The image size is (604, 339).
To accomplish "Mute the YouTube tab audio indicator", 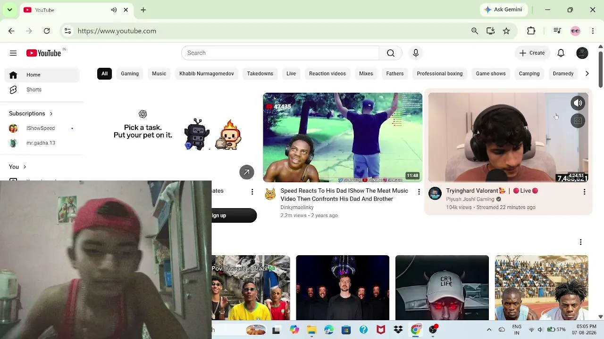I will click(x=114, y=10).
